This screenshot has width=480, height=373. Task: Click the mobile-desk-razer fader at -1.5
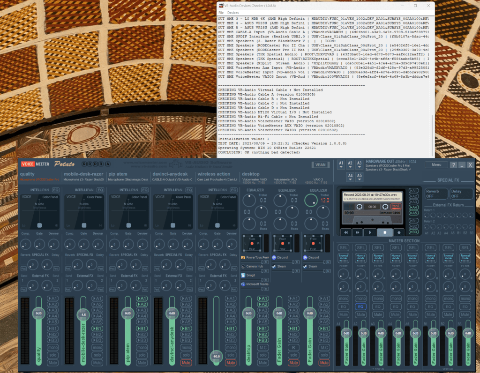click(x=83, y=314)
